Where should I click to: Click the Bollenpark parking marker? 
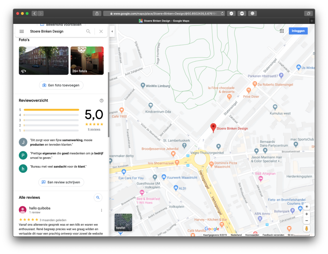(x=293, y=210)
